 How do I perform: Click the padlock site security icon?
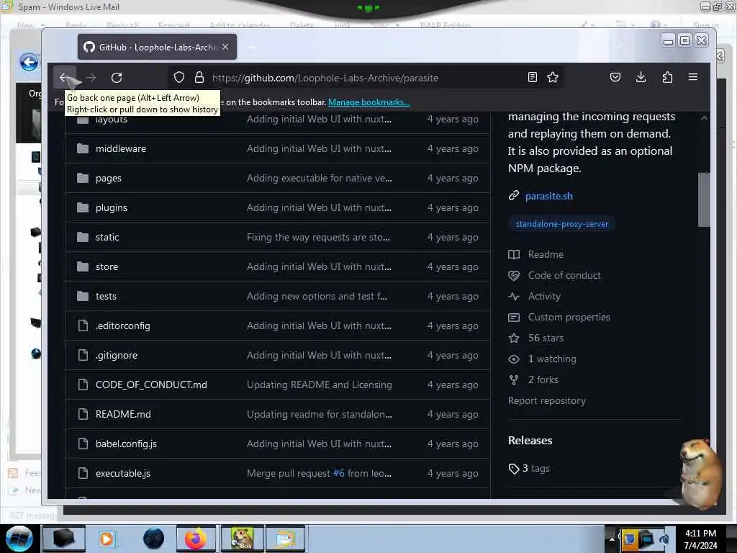199,78
